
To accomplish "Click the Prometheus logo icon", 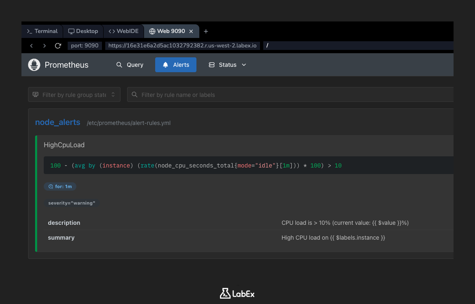I will coord(34,65).
